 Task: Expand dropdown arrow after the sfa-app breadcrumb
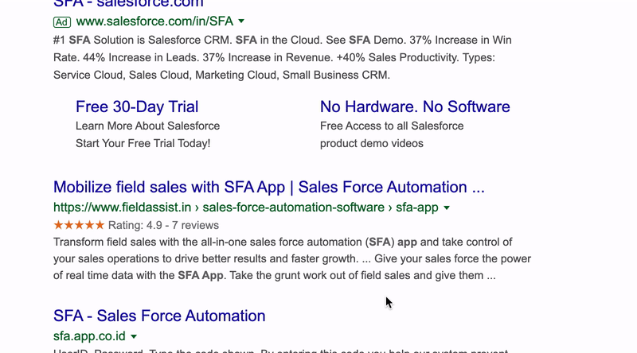pos(447,208)
